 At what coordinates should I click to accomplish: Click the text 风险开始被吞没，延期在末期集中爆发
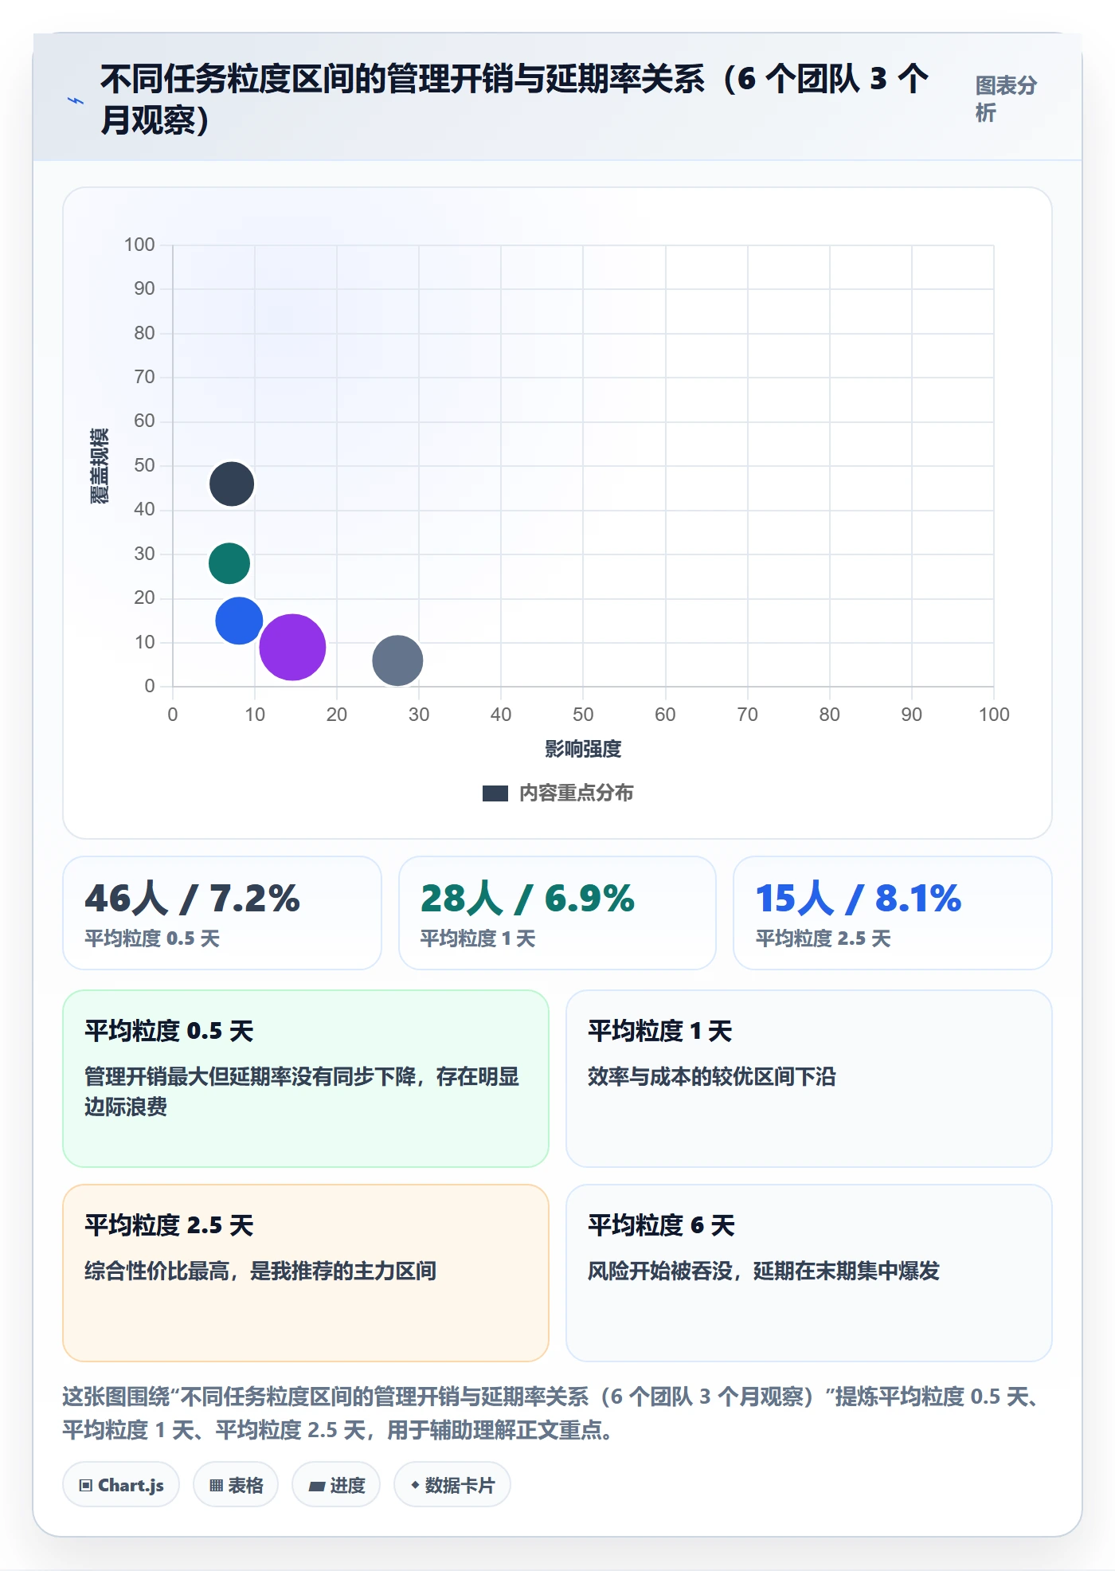point(764,1271)
